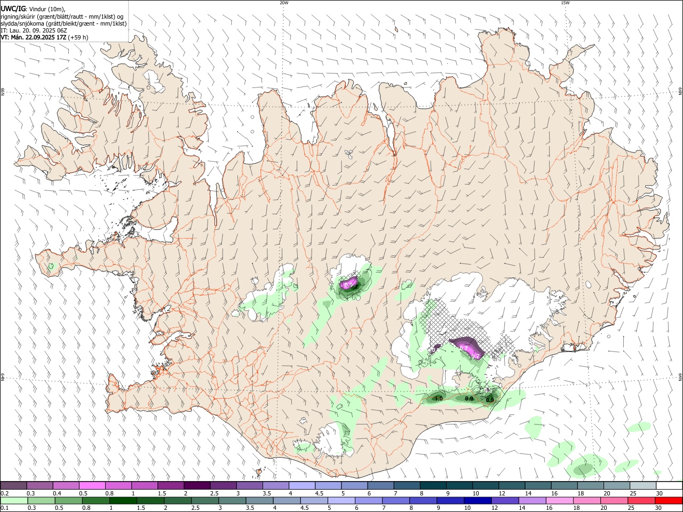This screenshot has height=512, width=683.
Task: Click the '1.0' precipitation value on the map
Action: click(x=439, y=398)
